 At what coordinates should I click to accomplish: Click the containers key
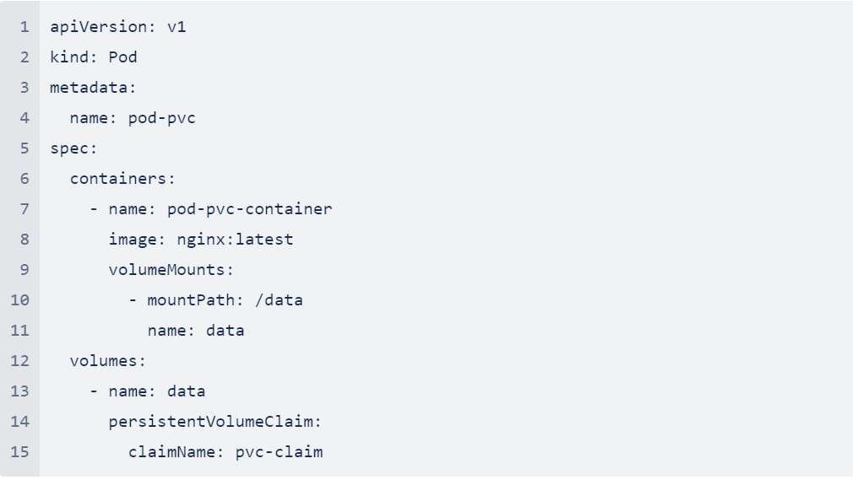tap(118, 179)
